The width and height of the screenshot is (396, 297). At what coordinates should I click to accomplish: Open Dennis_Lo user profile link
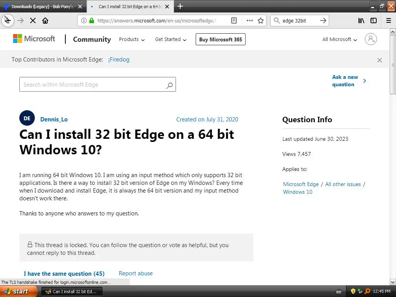tap(54, 119)
